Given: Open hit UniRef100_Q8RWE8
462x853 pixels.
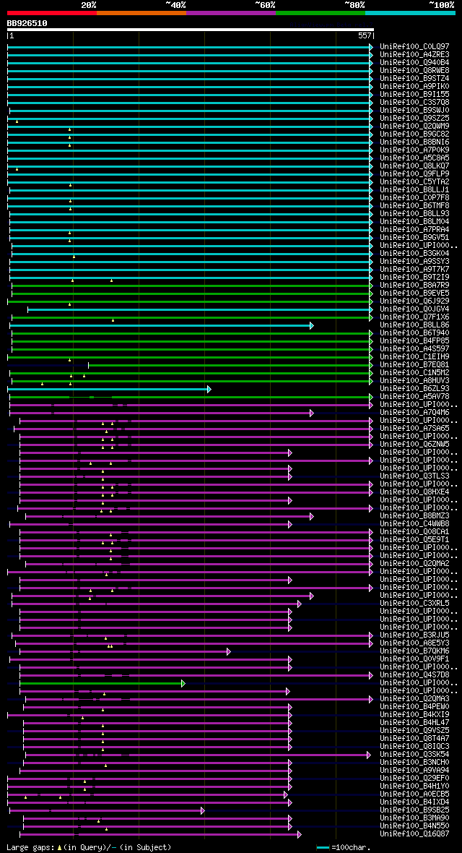Looking at the screenshot, I should (x=414, y=70).
